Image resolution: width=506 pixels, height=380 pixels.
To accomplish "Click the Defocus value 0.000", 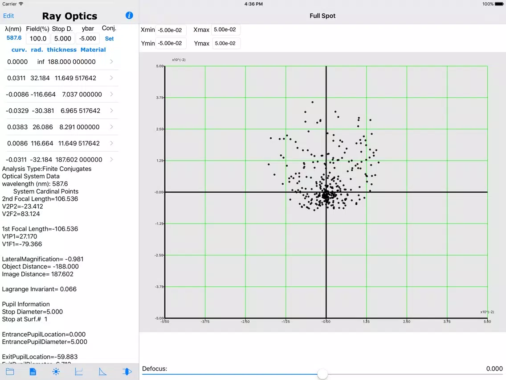I will 494,369.
